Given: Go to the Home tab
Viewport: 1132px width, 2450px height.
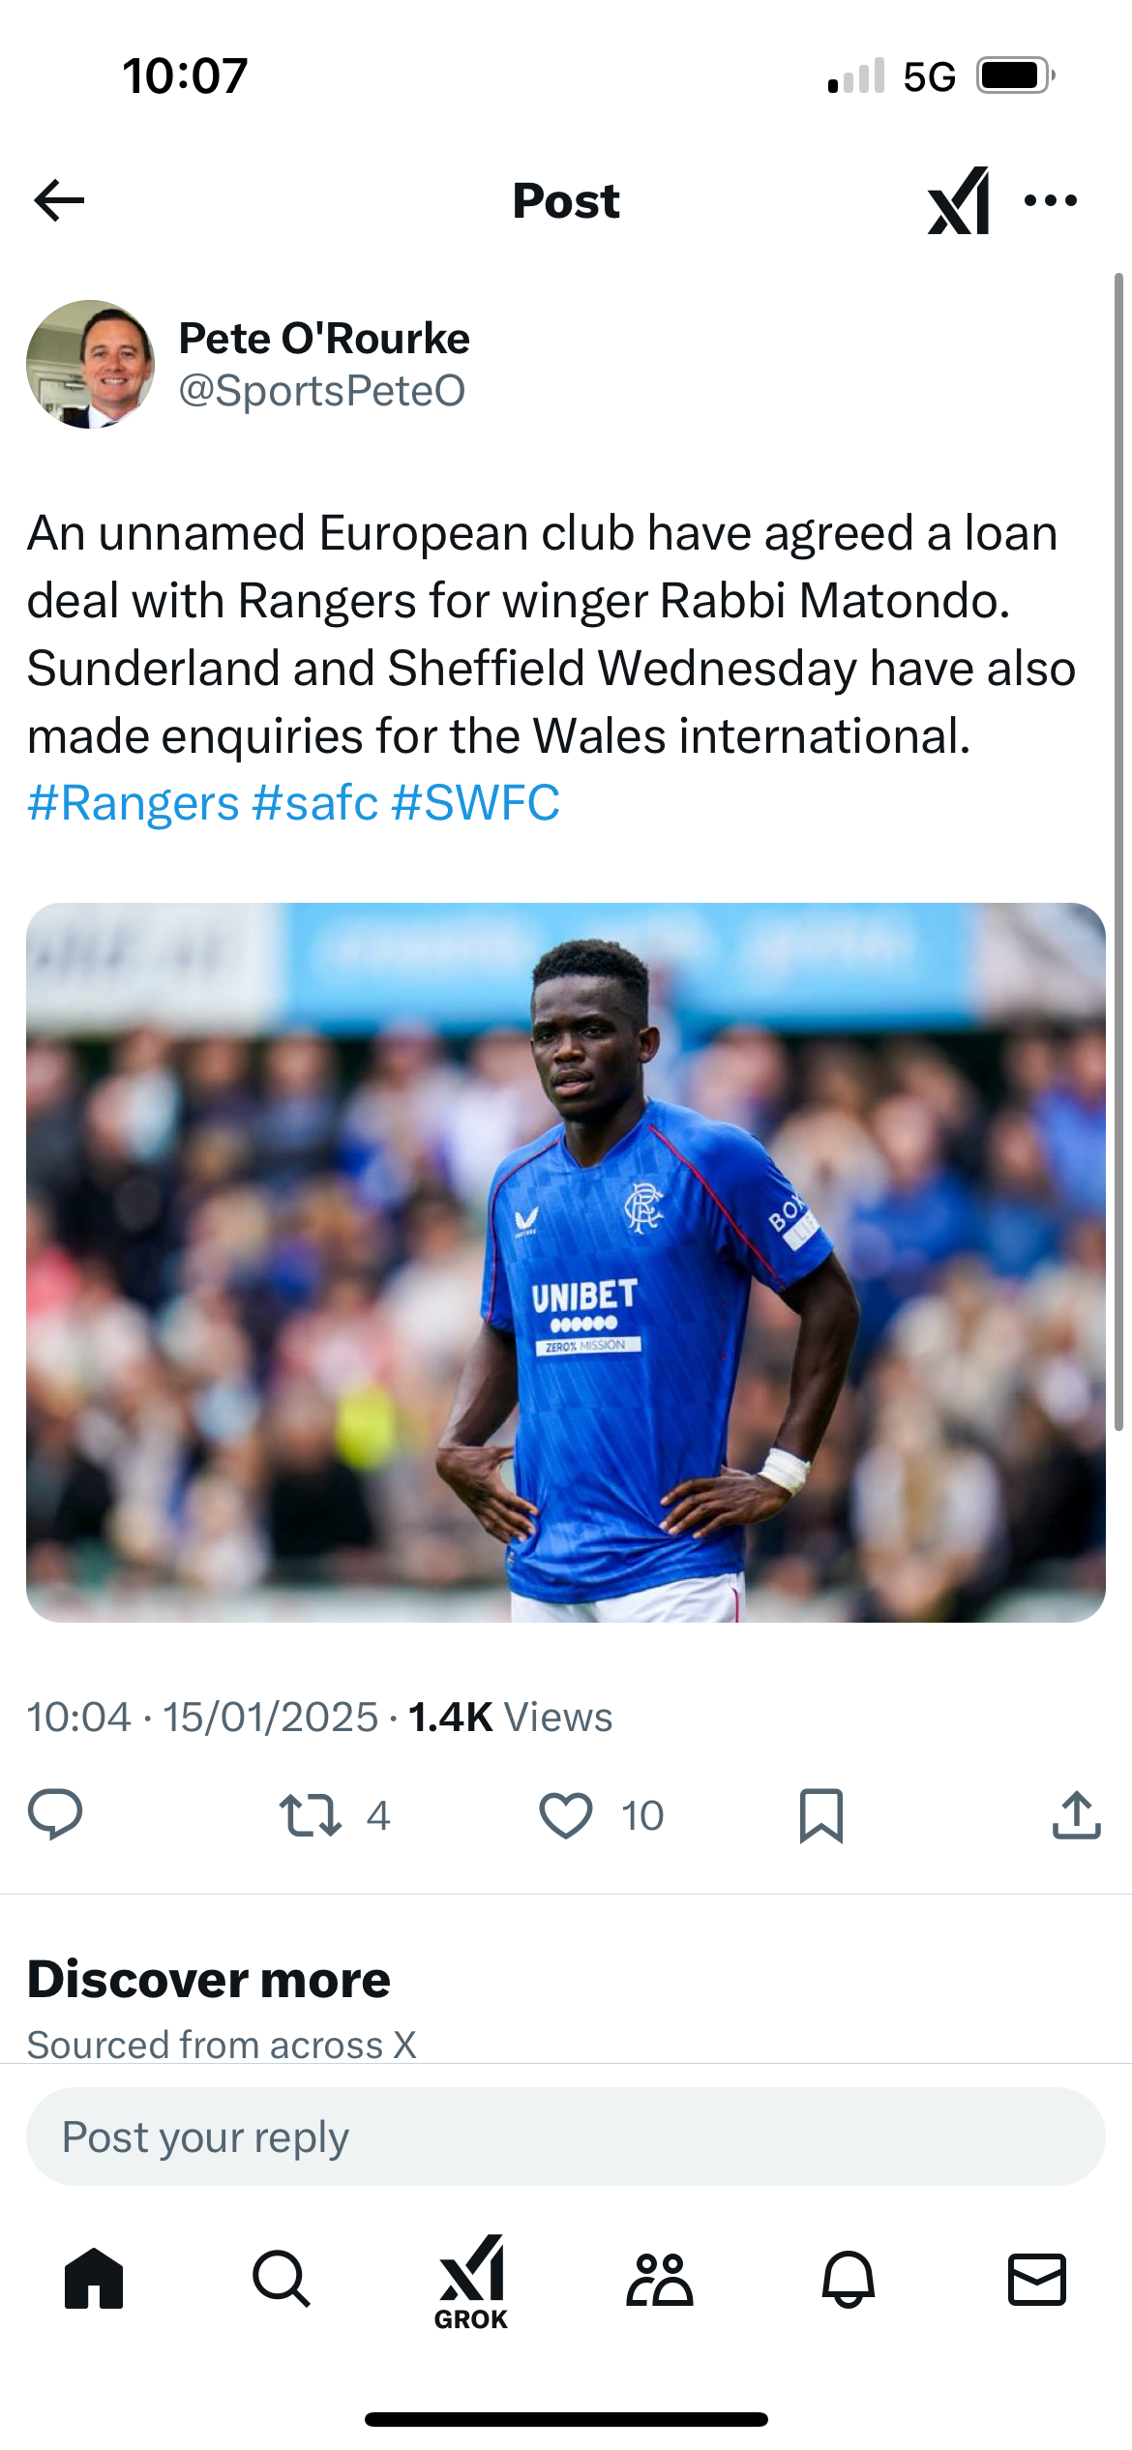Looking at the screenshot, I should 94,2279.
